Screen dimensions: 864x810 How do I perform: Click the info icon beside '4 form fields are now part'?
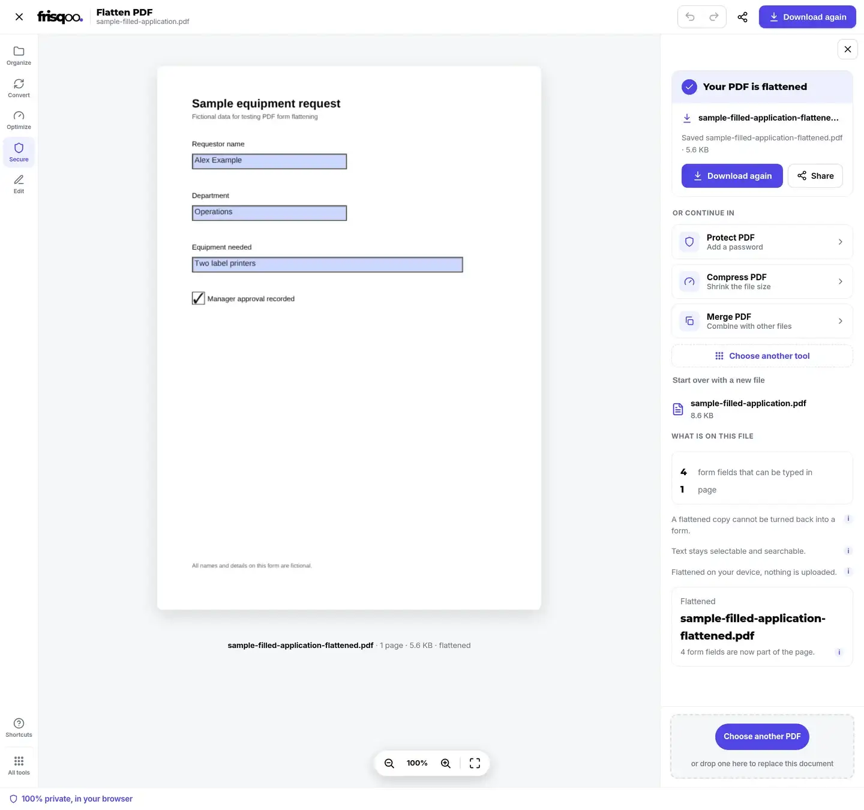(x=839, y=652)
